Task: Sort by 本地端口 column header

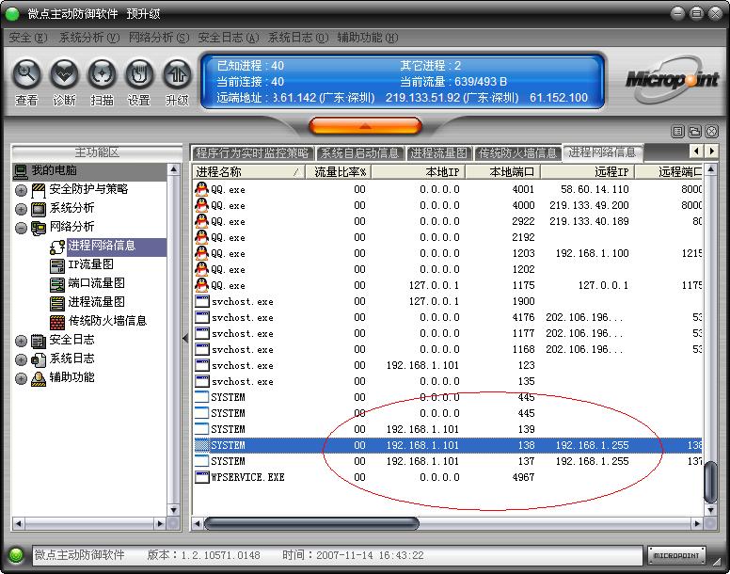Action: (502, 172)
